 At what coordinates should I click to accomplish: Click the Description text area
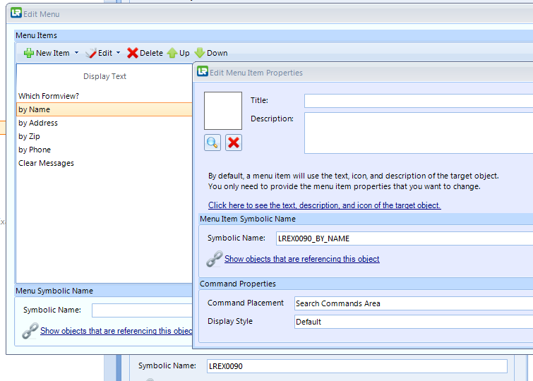pyautogui.click(x=419, y=133)
